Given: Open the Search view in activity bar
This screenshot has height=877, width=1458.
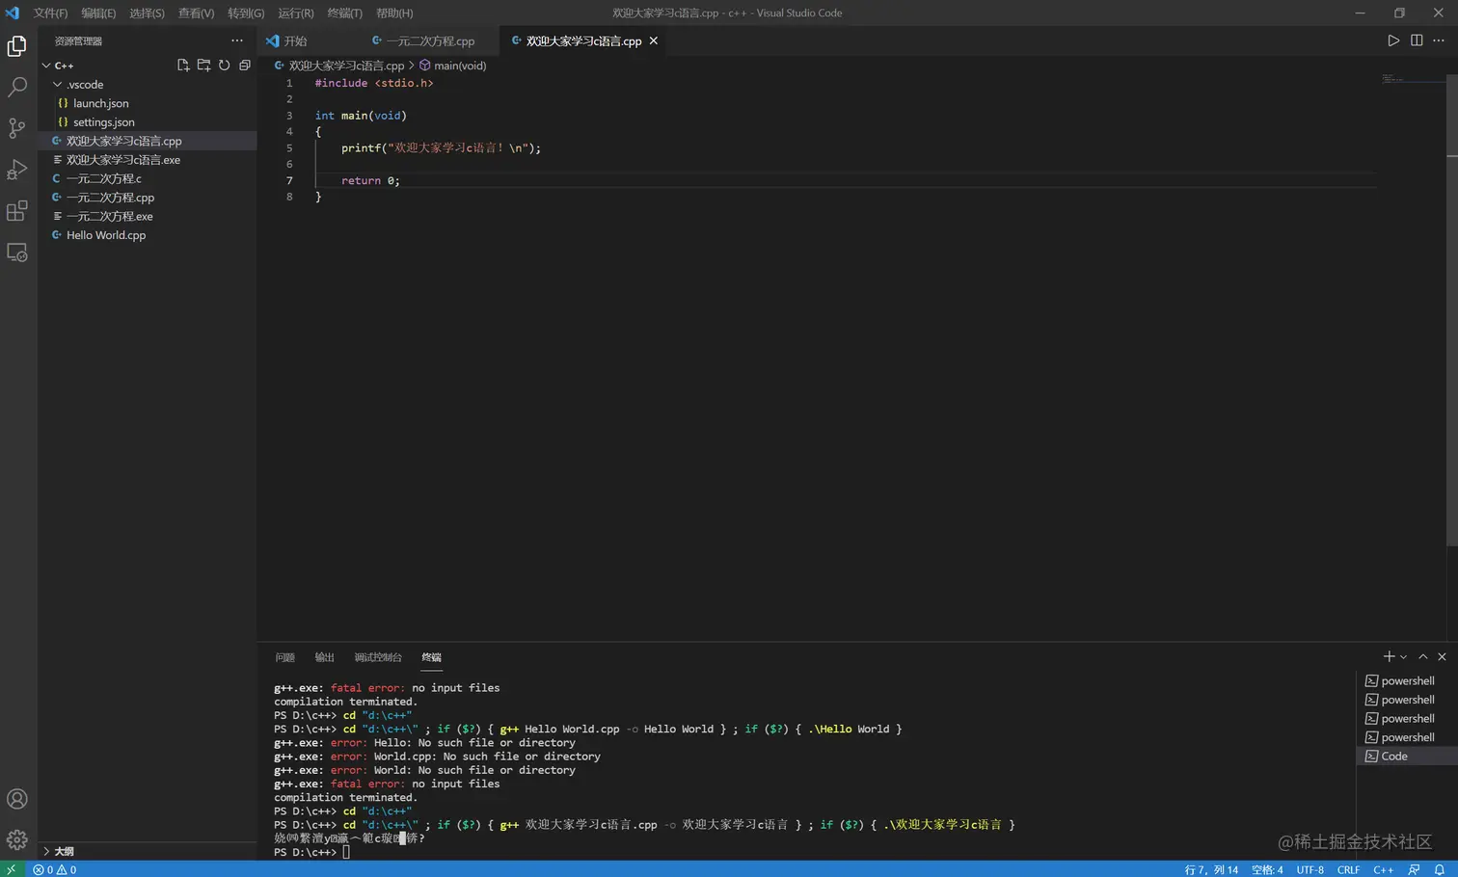Looking at the screenshot, I should click(x=17, y=87).
